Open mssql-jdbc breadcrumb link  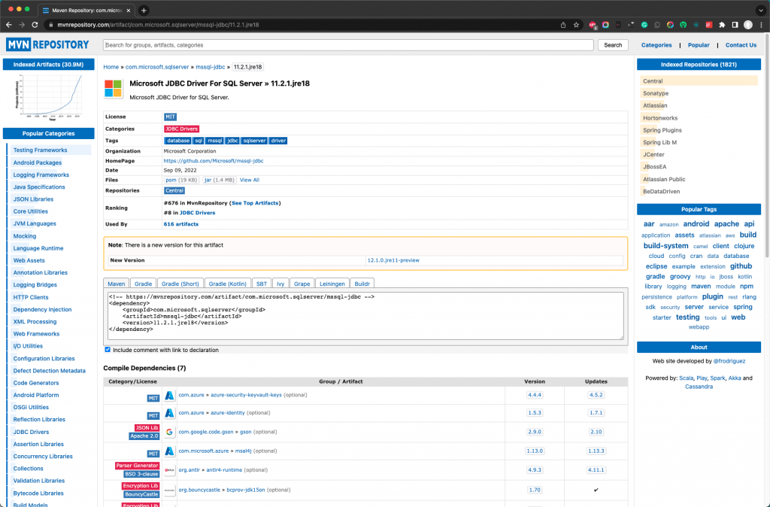(211, 67)
